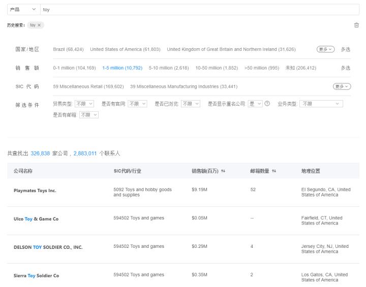Filter by over 50 million sales
This screenshot has width=366, height=287.
pos(261,68)
